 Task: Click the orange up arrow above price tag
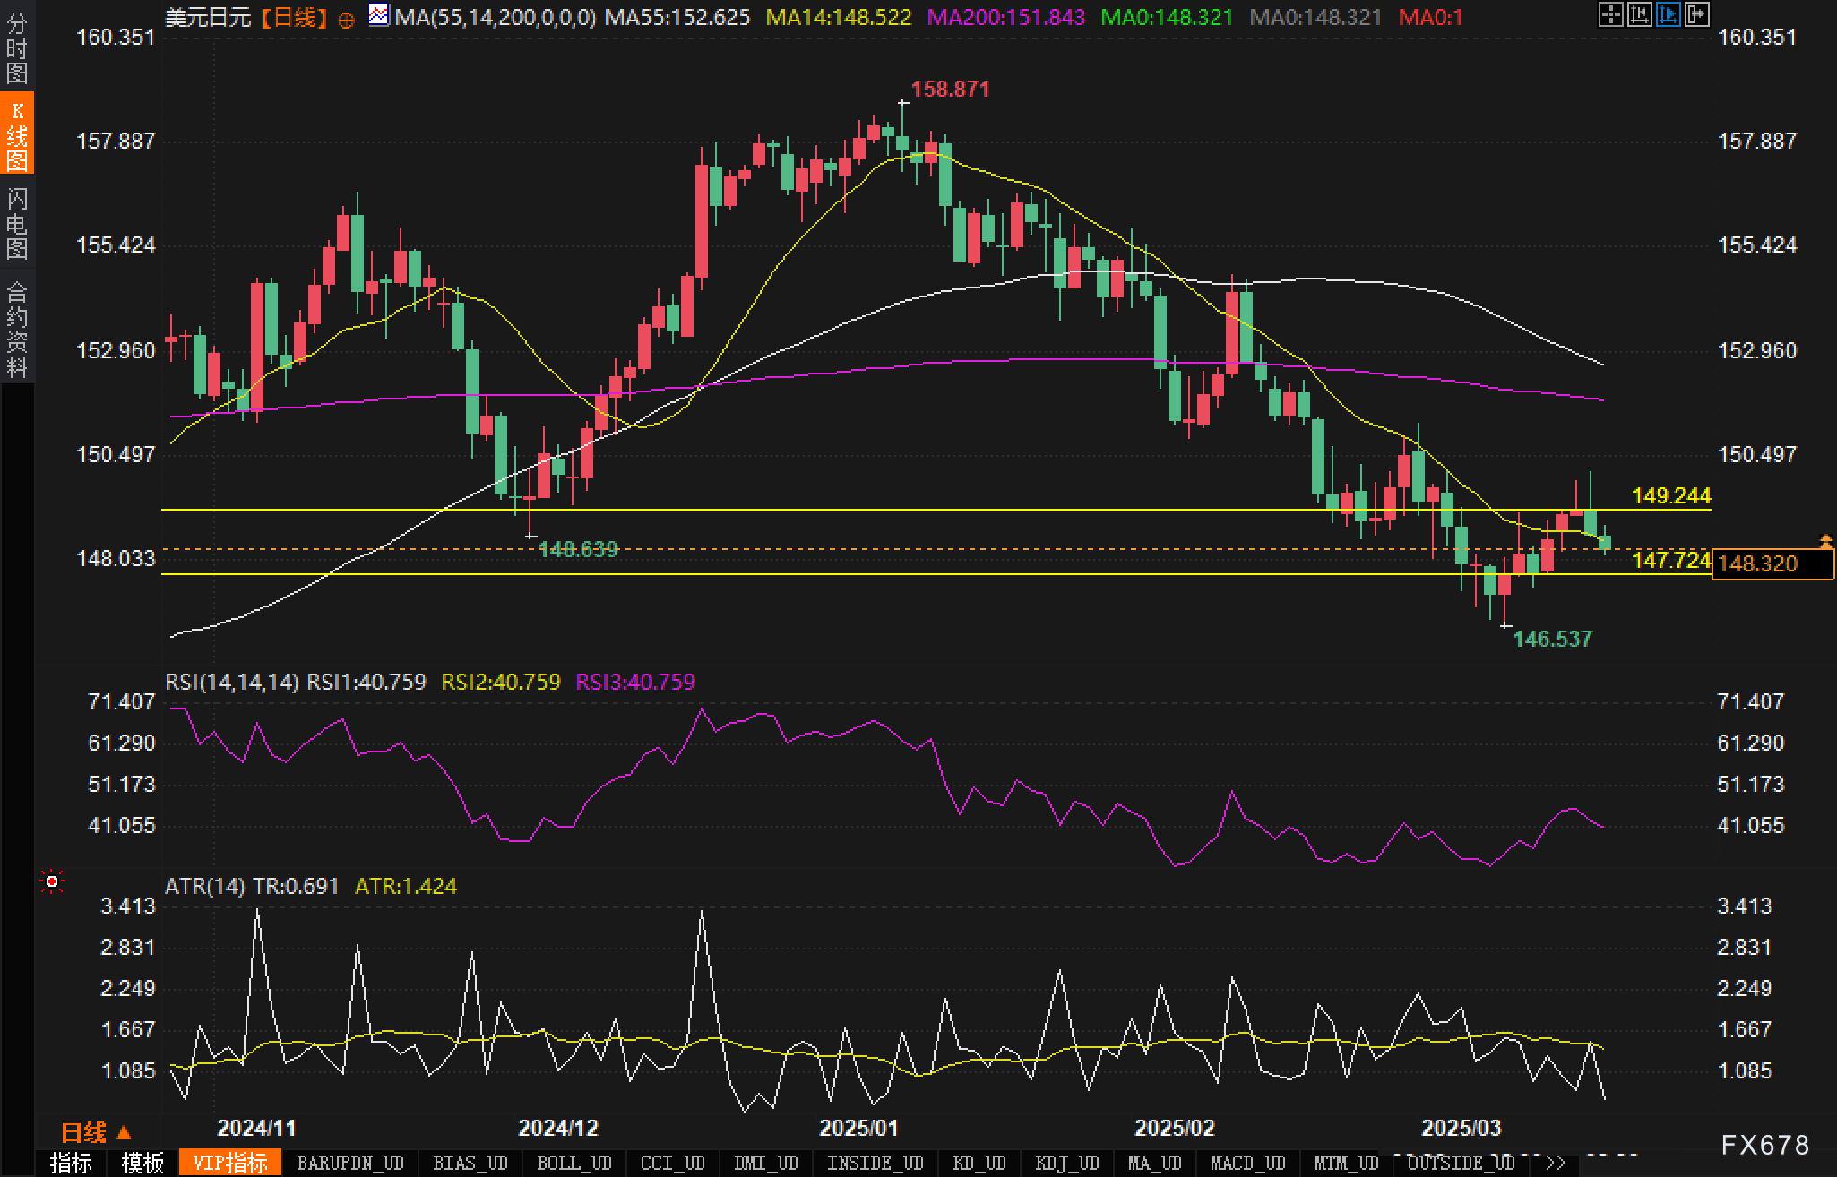click(x=1825, y=540)
